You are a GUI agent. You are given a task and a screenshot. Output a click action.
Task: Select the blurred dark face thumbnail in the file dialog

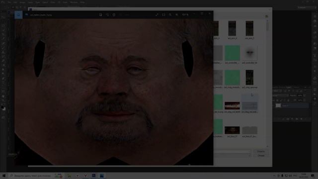[x=249, y=53]
